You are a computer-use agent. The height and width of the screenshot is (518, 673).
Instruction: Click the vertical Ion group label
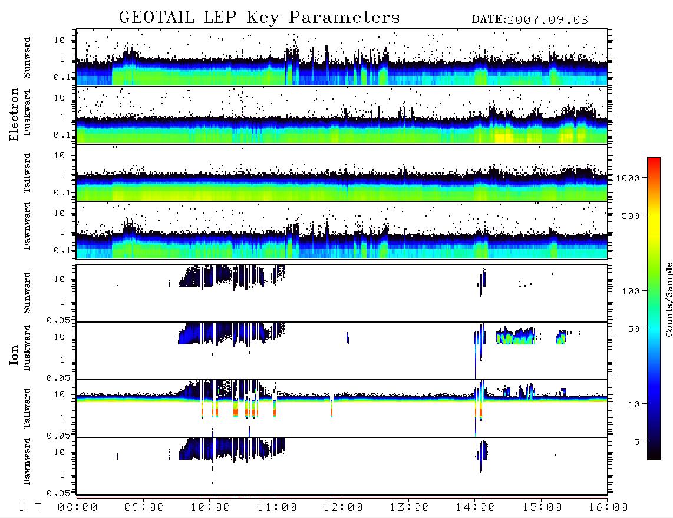[x=14, y=355]
